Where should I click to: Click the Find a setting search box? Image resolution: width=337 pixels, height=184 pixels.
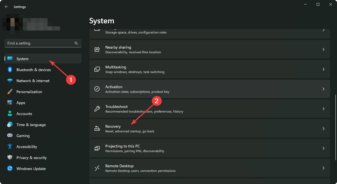pos(39,43)
